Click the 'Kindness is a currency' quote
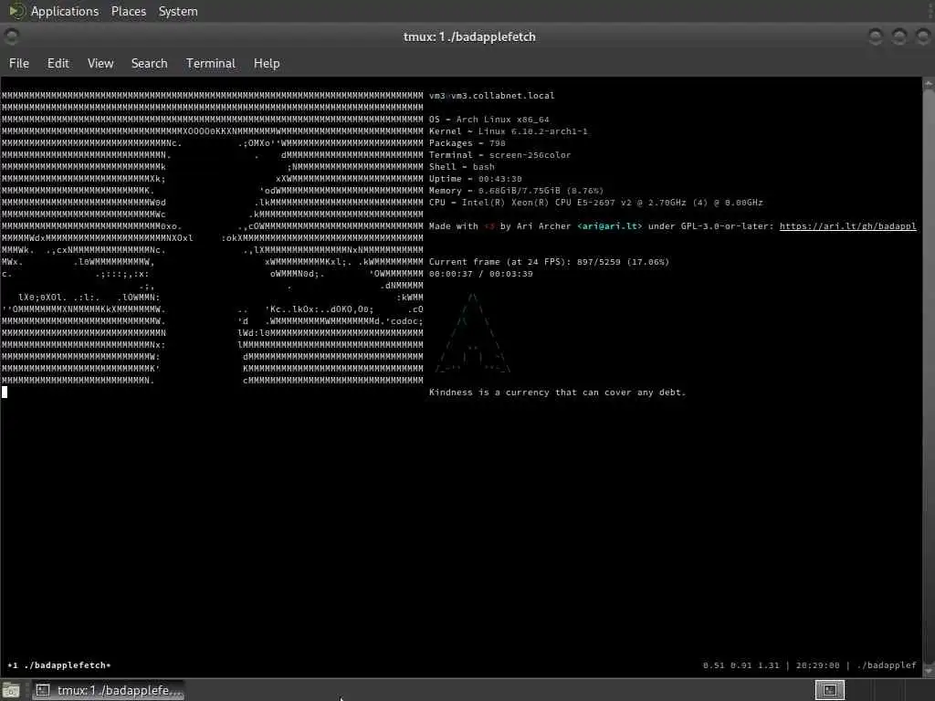Screen dimensions: 935x701 click(558, 392)
